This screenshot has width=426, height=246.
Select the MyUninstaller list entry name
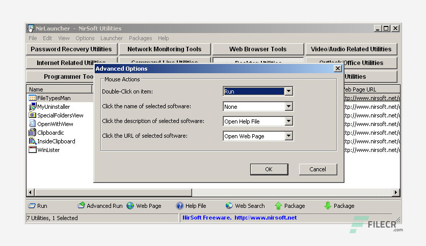(54, 107)
